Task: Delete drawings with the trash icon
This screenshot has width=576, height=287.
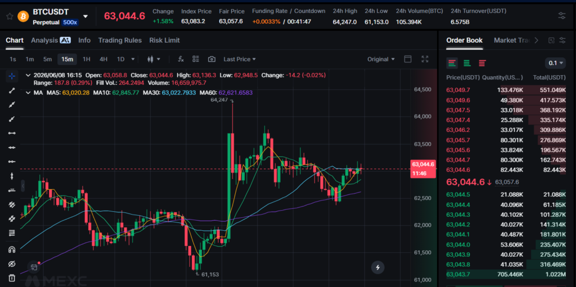Action: [12, 278]
